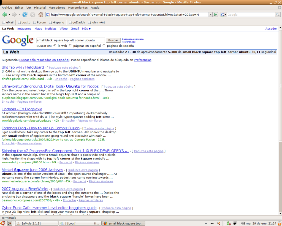Viewport: 282px width, 226px height.
Task: Select 'páginas en español' radio option
Action: tap(70, 46)
